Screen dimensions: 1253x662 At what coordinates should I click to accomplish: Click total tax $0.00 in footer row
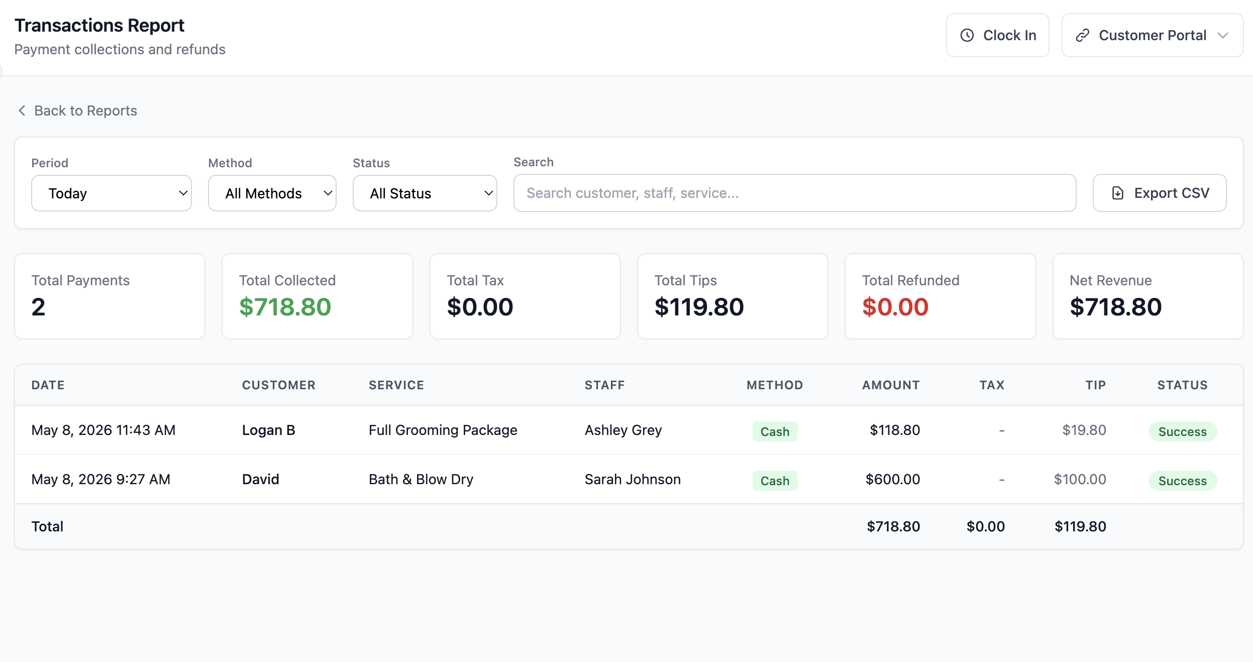click(x=986, y=526)
